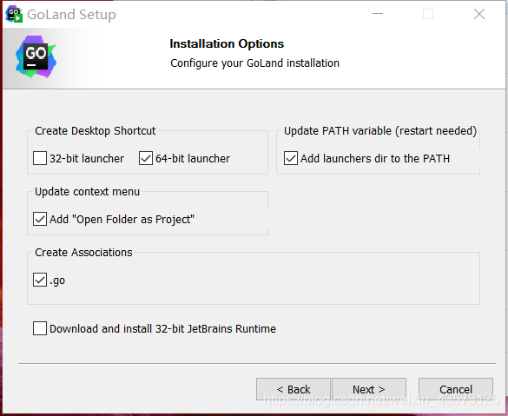
Task: Uncheck Add "Open Folder as Project"
Action: click(x=40, y=219)
